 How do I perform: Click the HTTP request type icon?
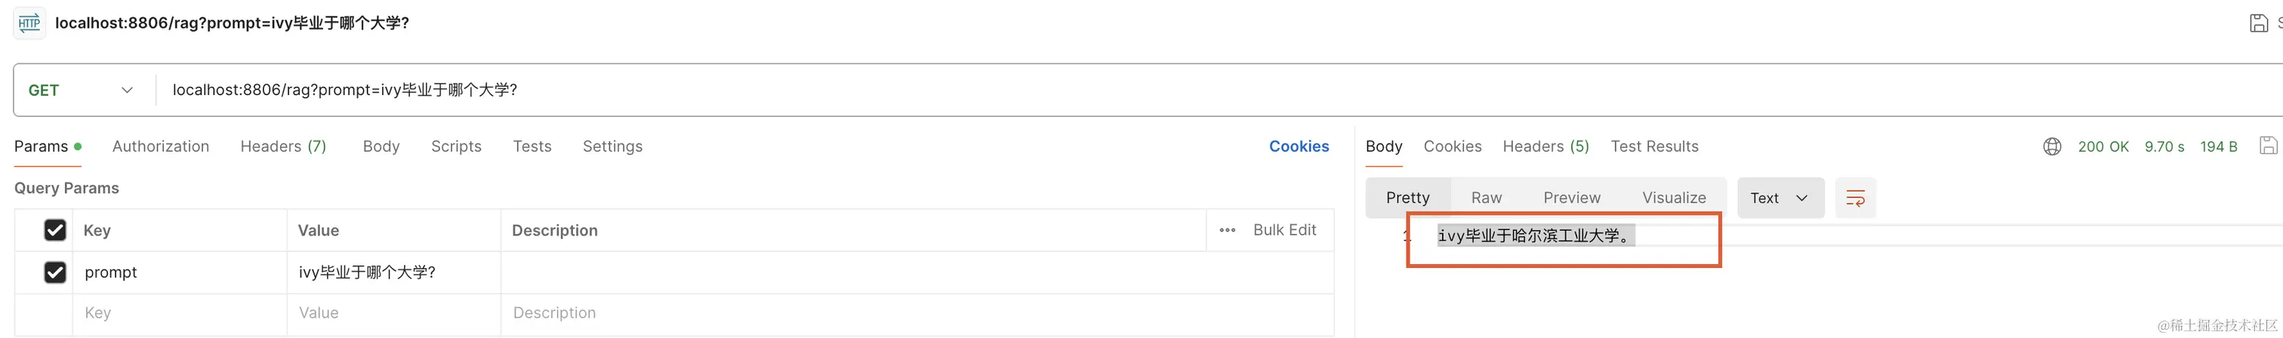[29, 23]
